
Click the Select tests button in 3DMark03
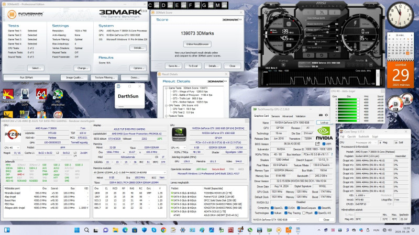pyautogui.click(x=36, y=68)
